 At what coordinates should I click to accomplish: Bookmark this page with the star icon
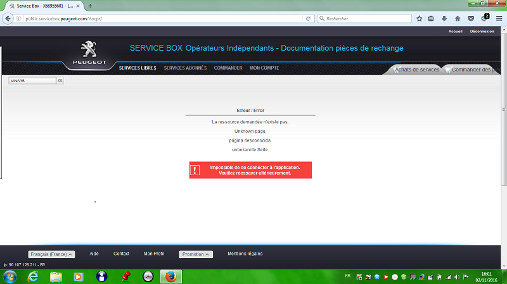point(420,19)
